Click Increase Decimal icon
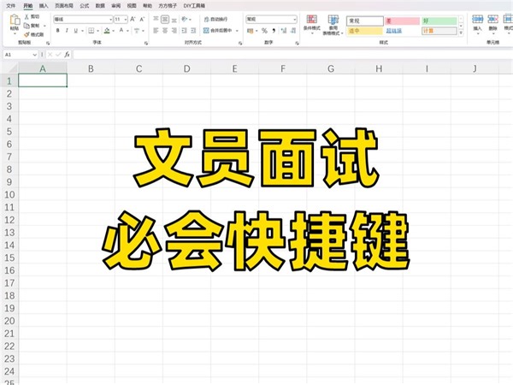The height and width of the screenshot is (385, 513). [x=284, y=31]
